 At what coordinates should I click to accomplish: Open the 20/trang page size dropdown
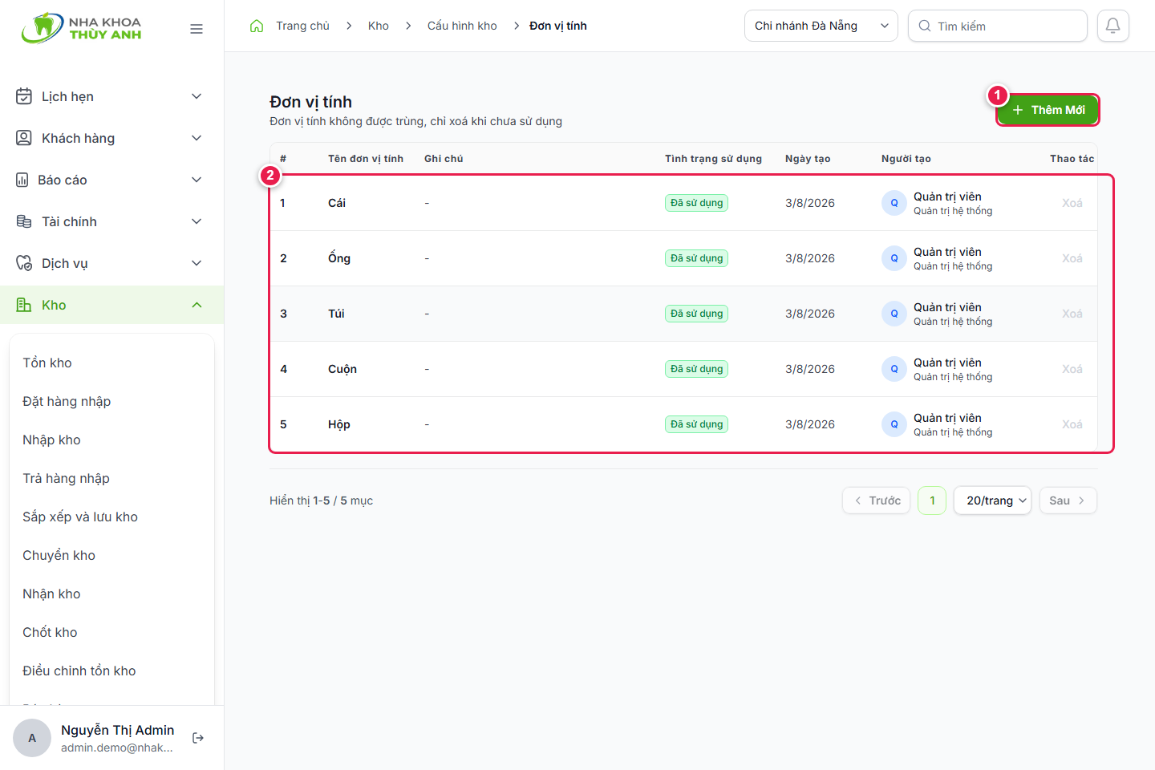(x=992, y=500)
